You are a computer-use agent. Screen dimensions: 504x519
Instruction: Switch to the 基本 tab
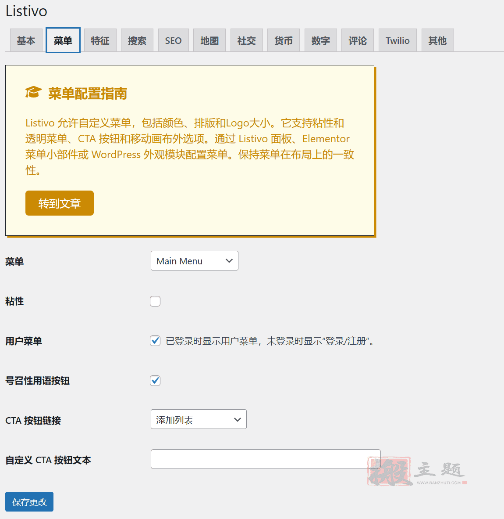pos(26,40)
